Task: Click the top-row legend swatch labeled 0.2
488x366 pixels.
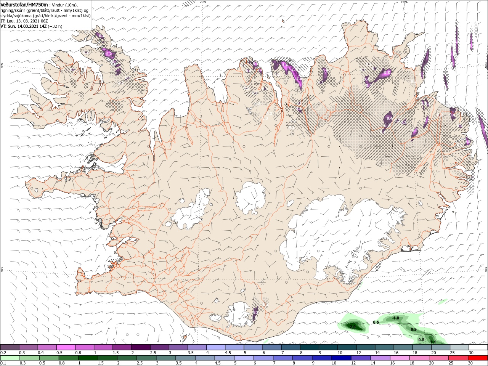Action: [x=10, y=347]
